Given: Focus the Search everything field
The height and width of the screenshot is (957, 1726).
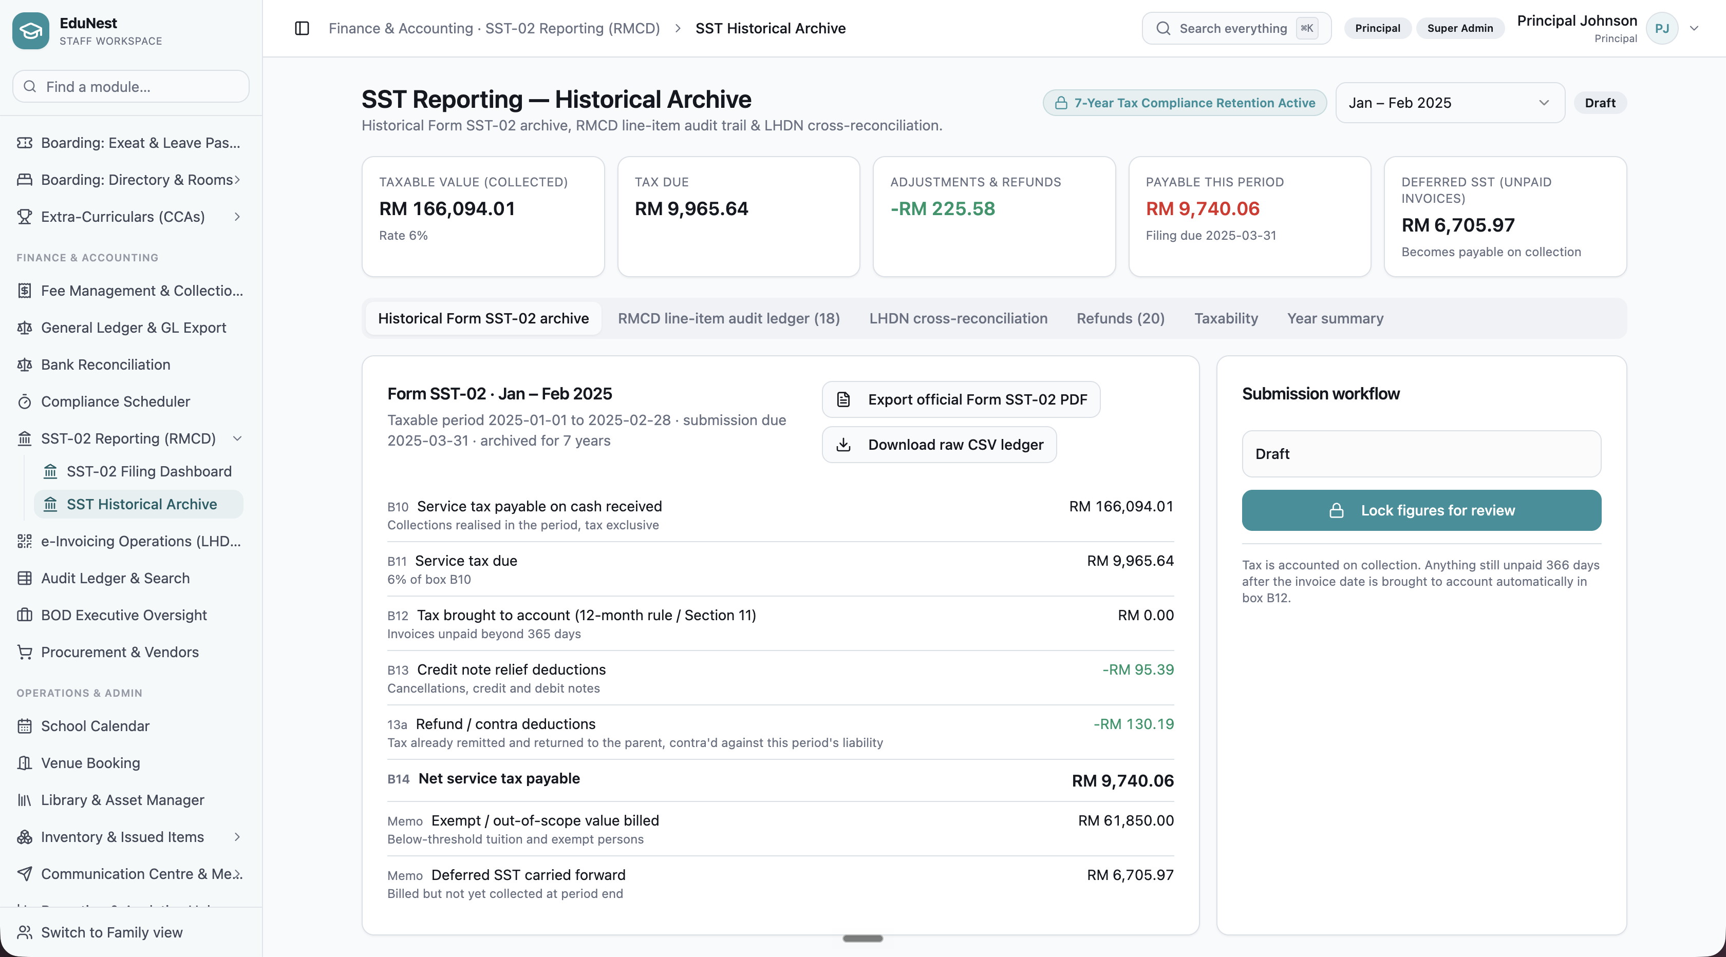Looking at the screenshot, I should [1236, 28].
